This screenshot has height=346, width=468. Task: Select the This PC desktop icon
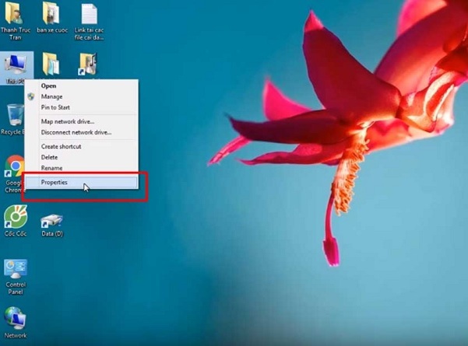tap(16, 68)
